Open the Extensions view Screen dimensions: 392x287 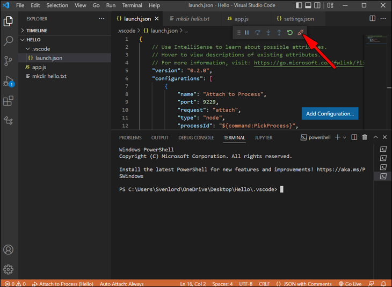[x=9, y=101]
